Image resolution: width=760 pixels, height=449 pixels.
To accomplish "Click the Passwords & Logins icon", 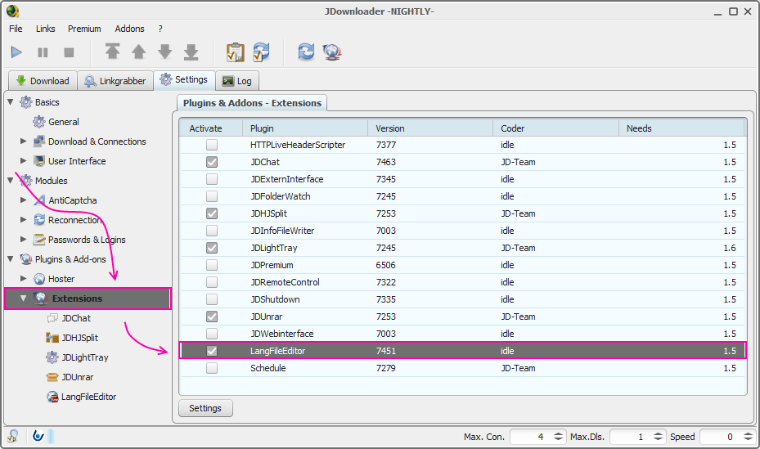I will (x=39, y=240).
